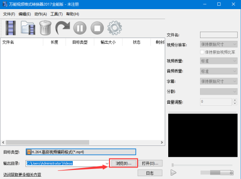Click the 音量调整 value field
241x179 pixels.
coord(216,102)
